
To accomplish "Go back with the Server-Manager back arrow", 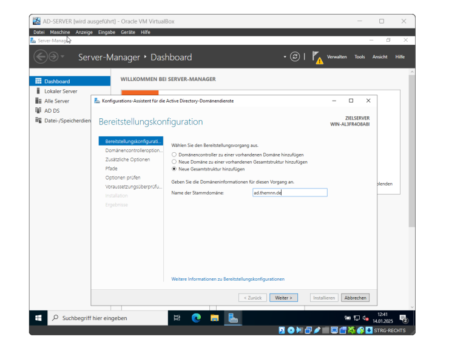I will 41,56.
